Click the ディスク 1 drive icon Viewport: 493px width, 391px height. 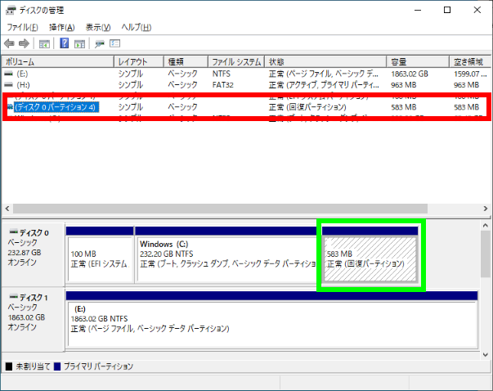[x=13, y=297]
